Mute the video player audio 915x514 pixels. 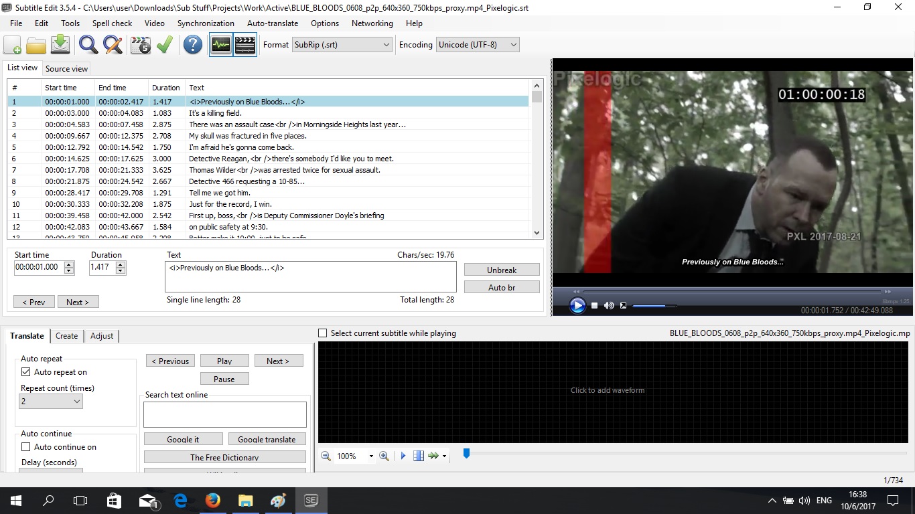tap(608, 305)
